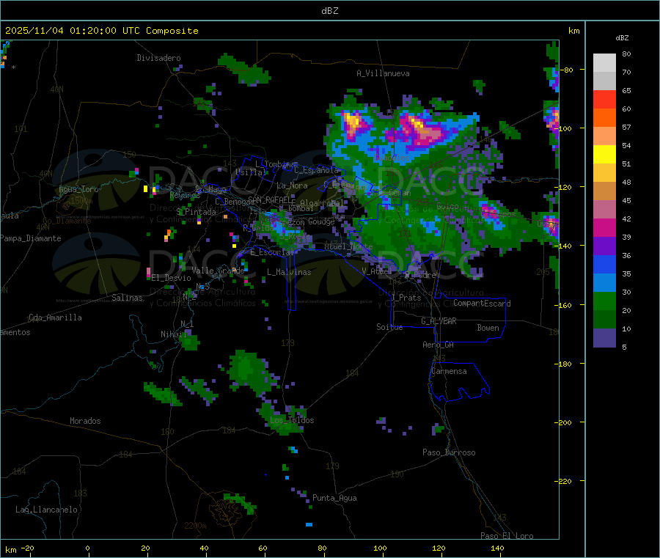The height and width of the screenshot is (558, 660).
Task: Select the Paso_Barroso label
Action: (449, 452)
